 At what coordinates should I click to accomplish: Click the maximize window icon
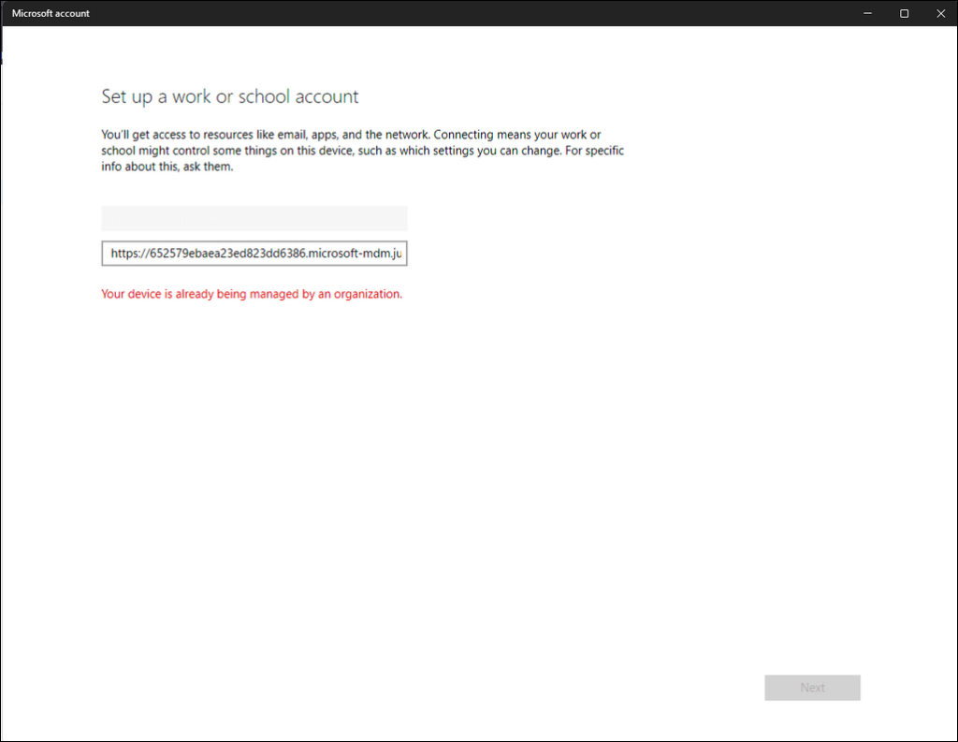coord(904,13)
